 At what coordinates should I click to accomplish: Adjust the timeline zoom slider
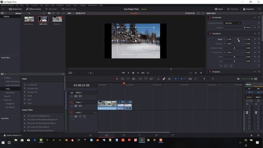coord(204,79)
